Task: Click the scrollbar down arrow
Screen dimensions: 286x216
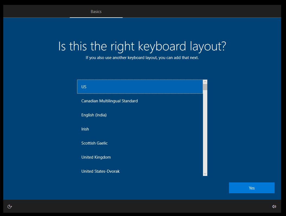Action: coord(205,174)
